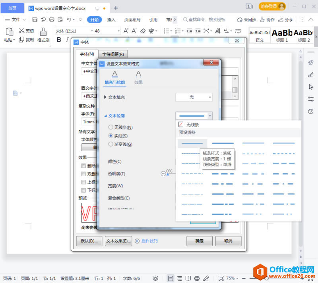
Task: Open the 文件 menu dropdown
Action: coord(16,19)
